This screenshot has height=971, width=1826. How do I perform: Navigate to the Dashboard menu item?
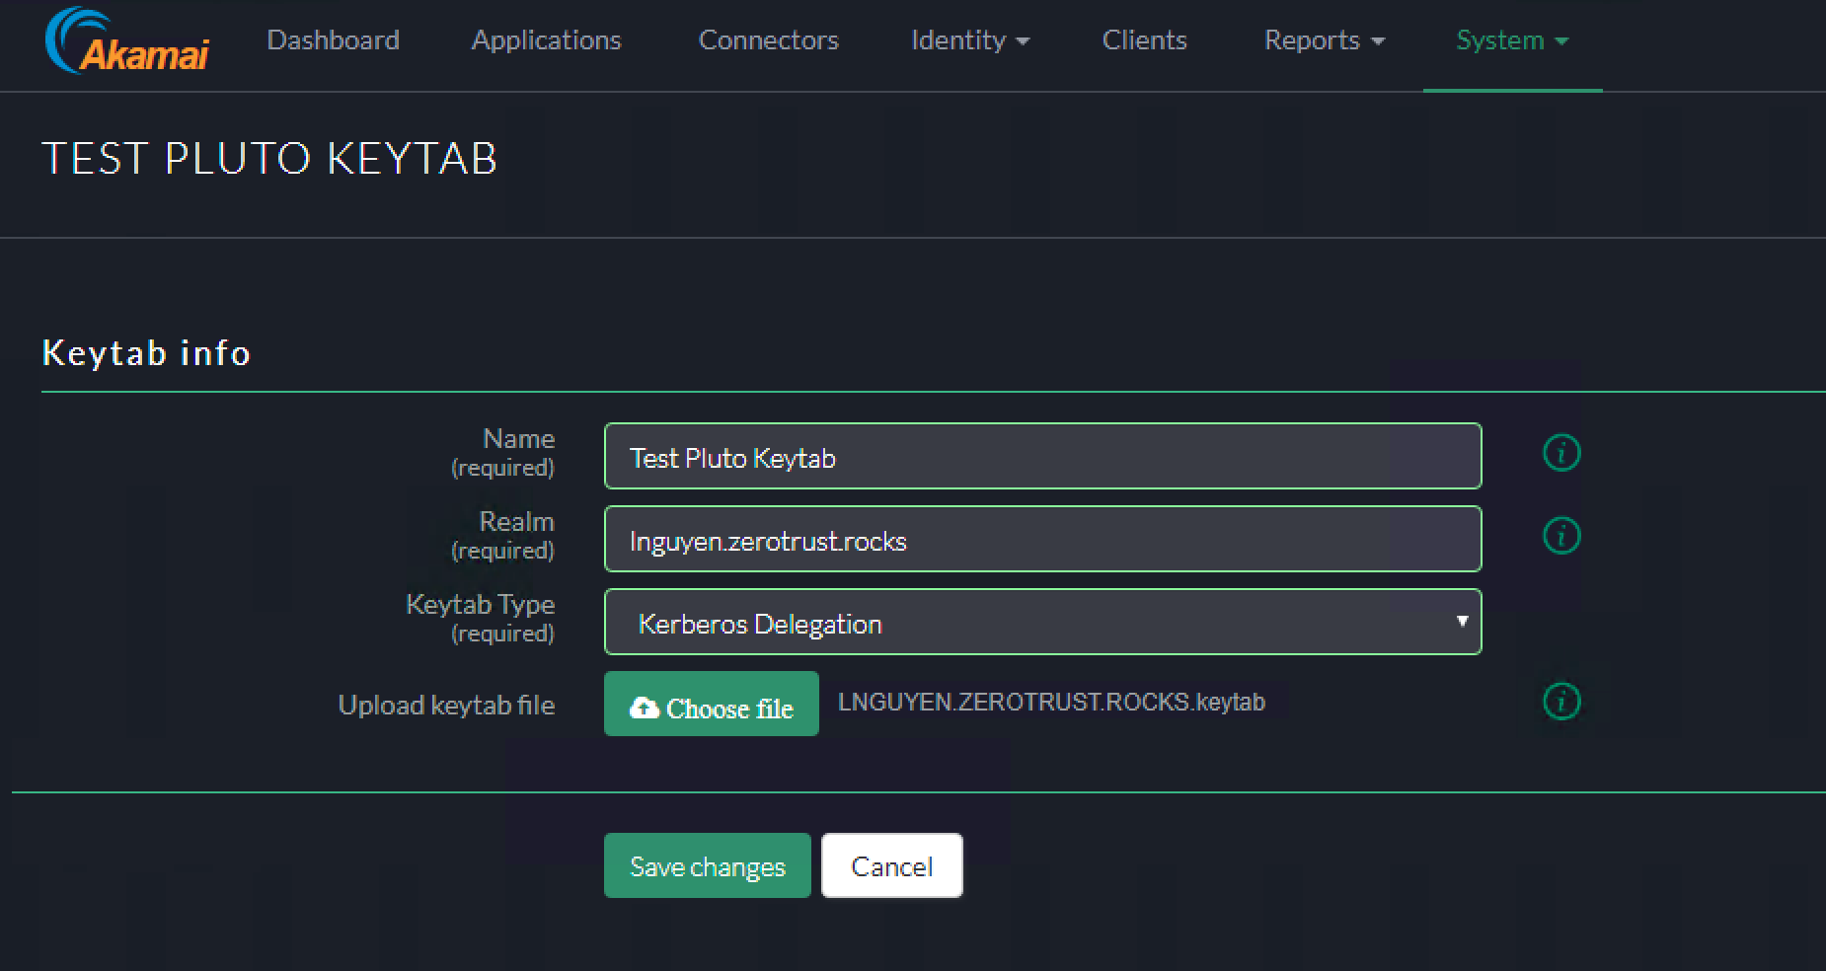[333, 40]
